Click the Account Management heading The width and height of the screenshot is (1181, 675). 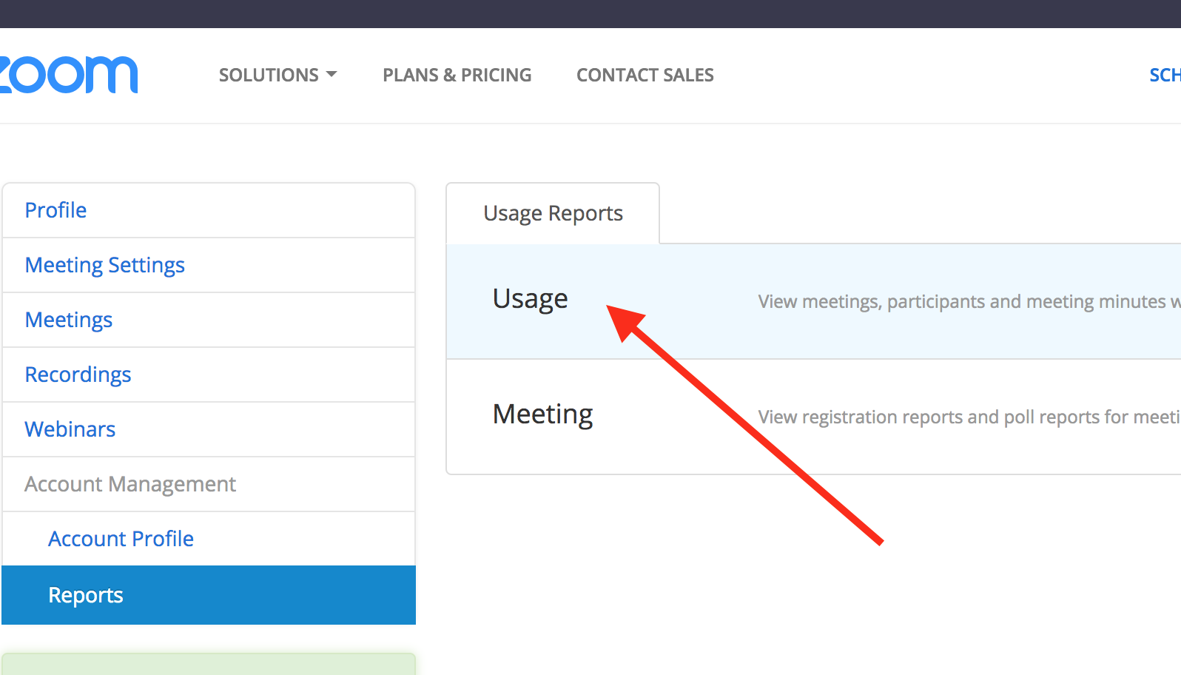coord(130,484)
